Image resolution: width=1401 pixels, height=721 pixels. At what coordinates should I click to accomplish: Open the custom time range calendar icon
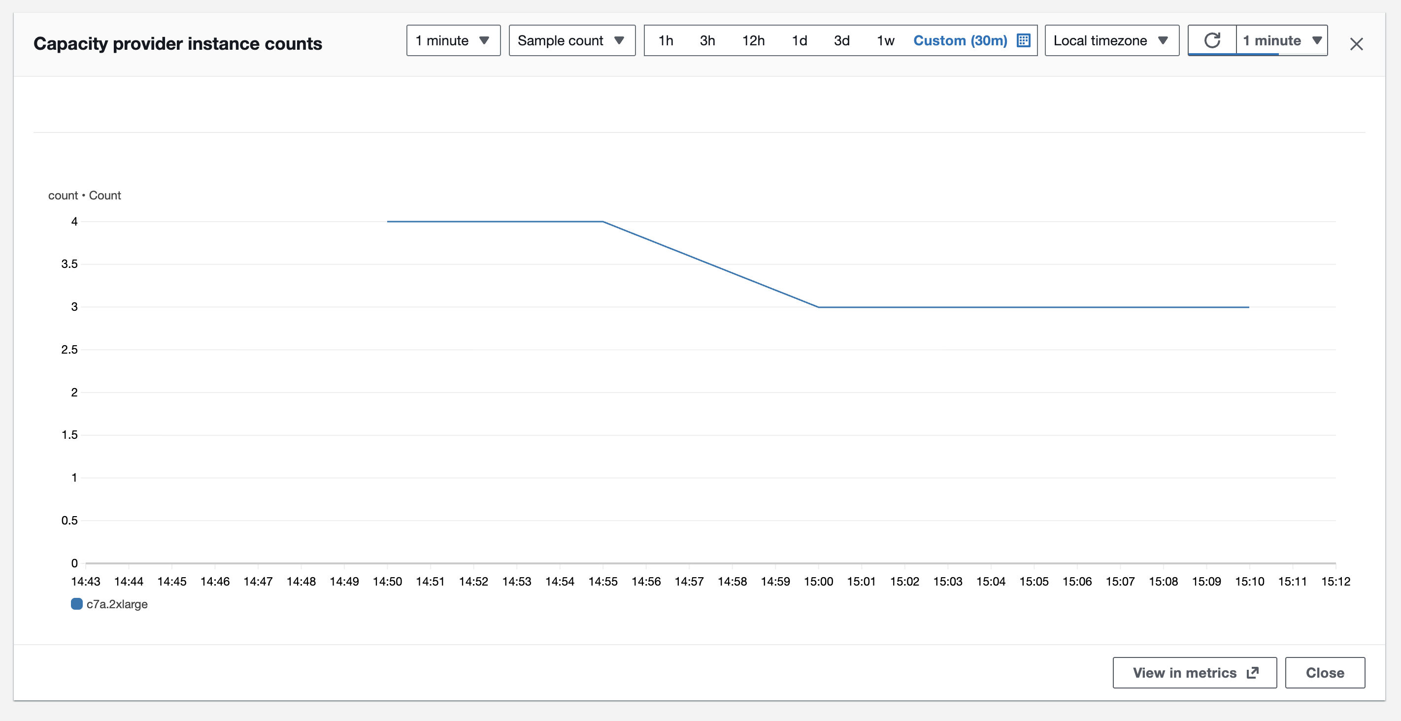pos(1023,40)
